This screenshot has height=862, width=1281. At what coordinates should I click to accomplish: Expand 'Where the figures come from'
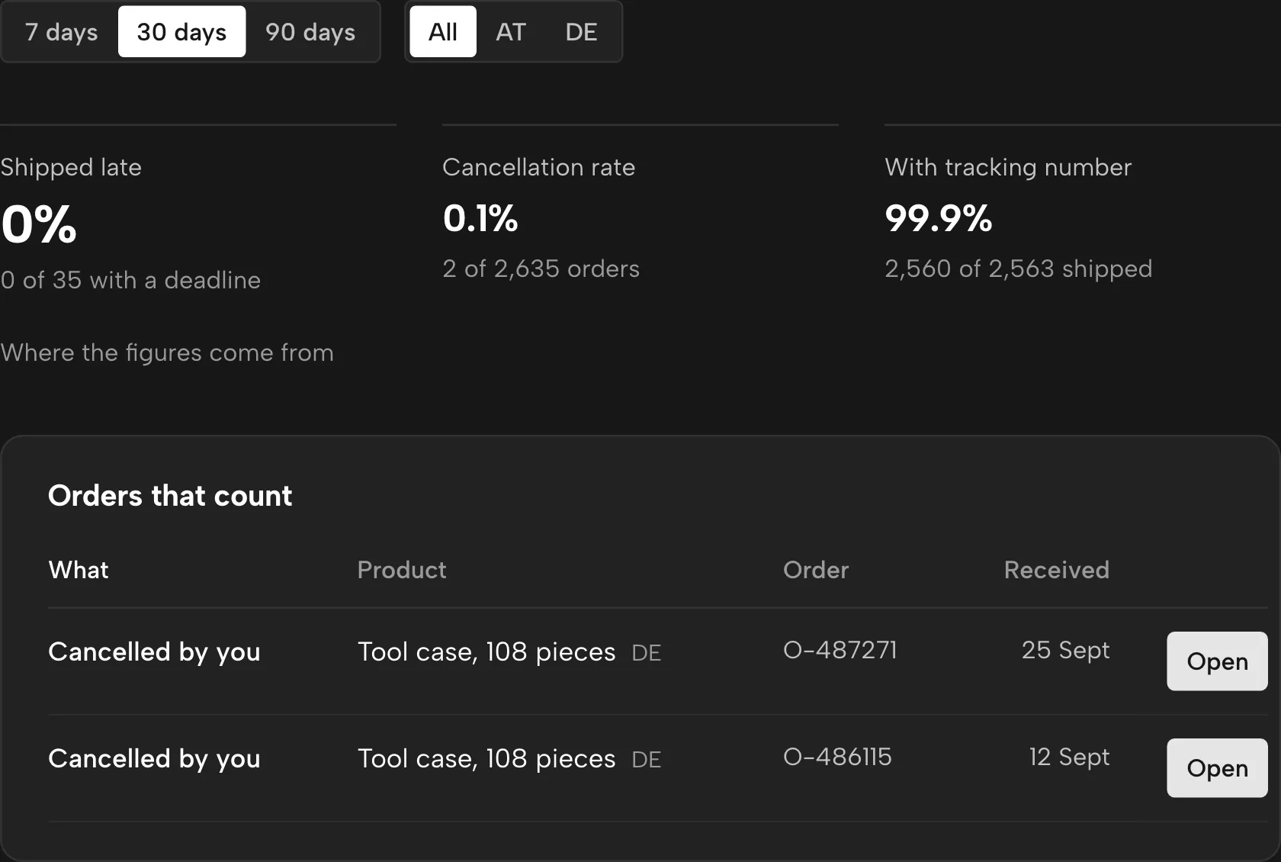[167, 352]
